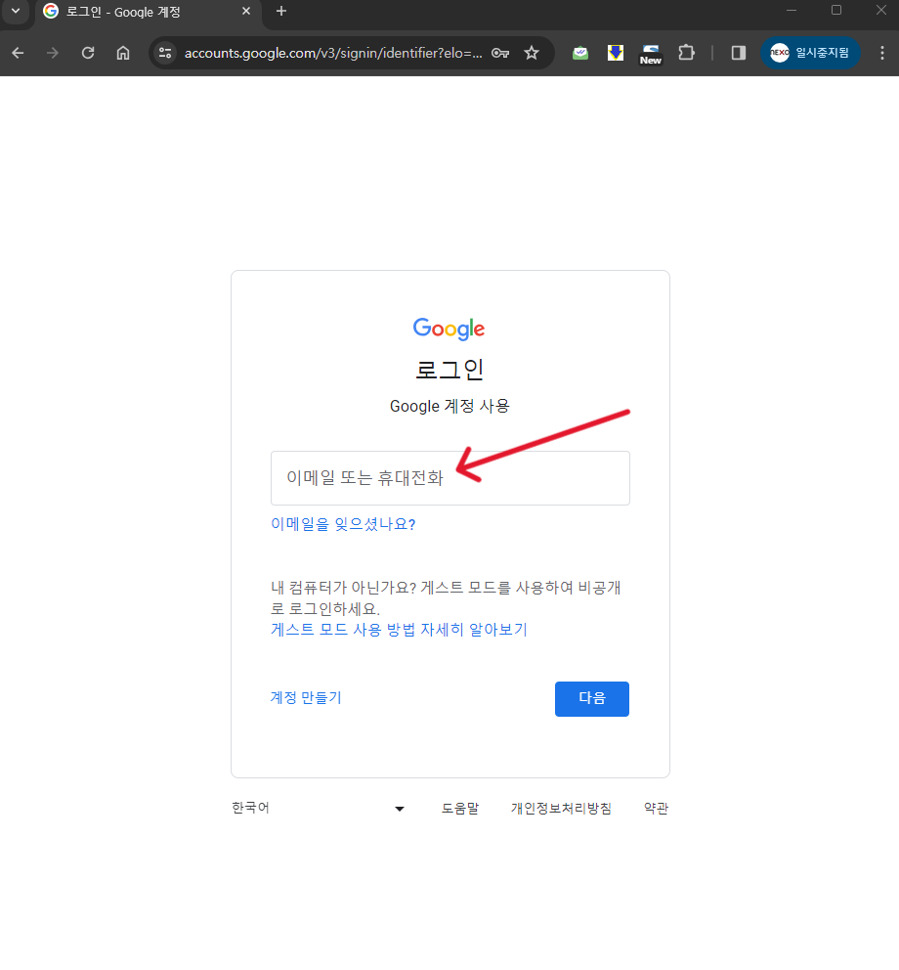Click the browser forward arrow
This screenshot has height=970, width=899.
click(x=53, y=53)
